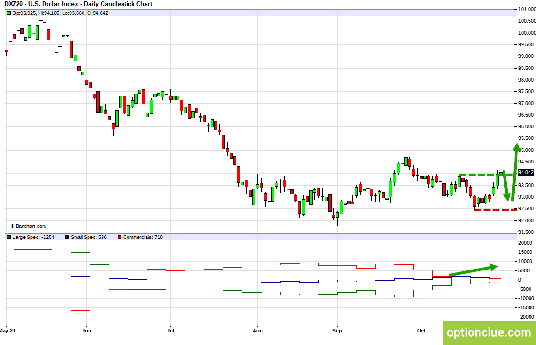The height and width of the screenshot is (345, 536).
Task: Click the © Barchart.com credit text
Action: (28, 226)
